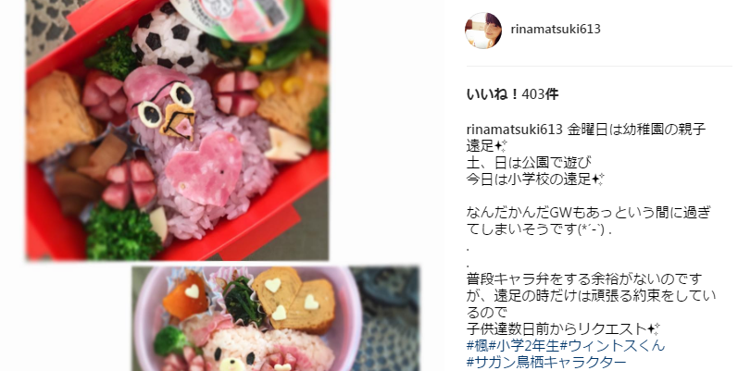738x371 pixels.
Task: Click the rinamatsuki613 username beside the avatar
Action: [556, 30]
